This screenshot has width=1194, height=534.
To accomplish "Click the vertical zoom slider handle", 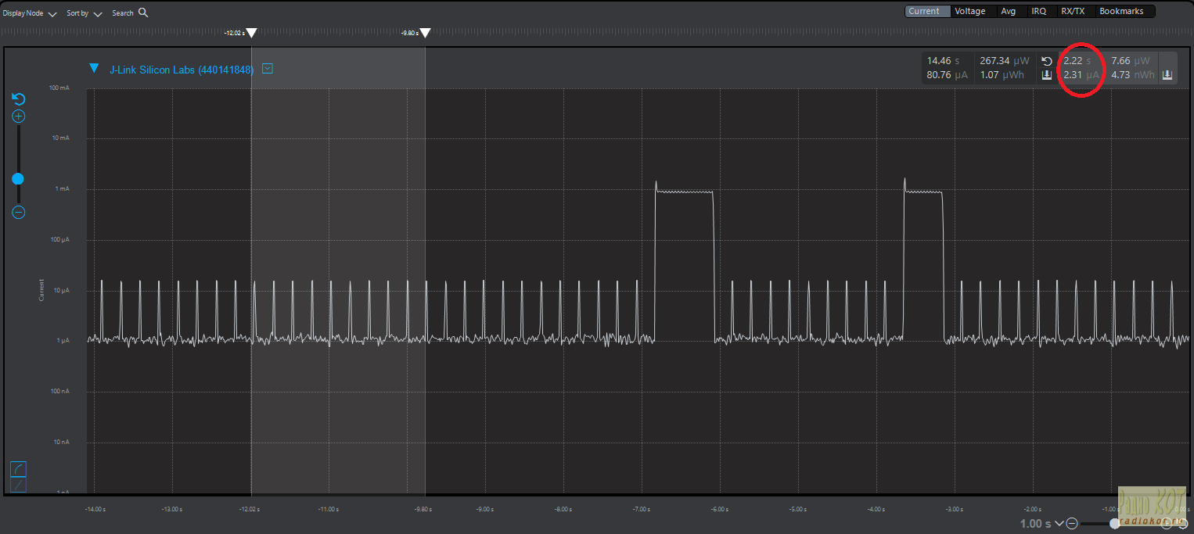I will pyautogui.click(x=18, y=179).
